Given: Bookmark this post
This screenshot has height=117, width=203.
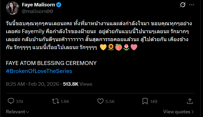Looking at the screenshot, I should 145,101.
